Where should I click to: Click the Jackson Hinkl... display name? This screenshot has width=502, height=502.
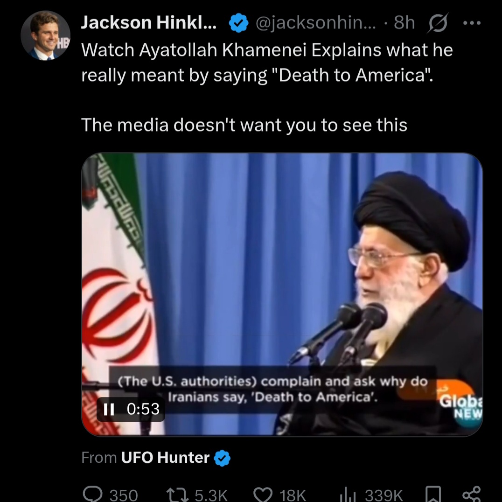click(x=149, y=23)
